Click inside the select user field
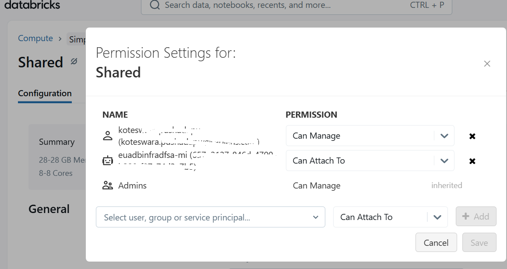 click(184, 217)
